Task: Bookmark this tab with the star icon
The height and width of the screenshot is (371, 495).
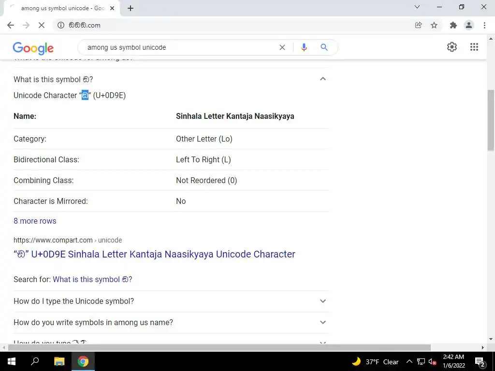Action: click(434, 25)
